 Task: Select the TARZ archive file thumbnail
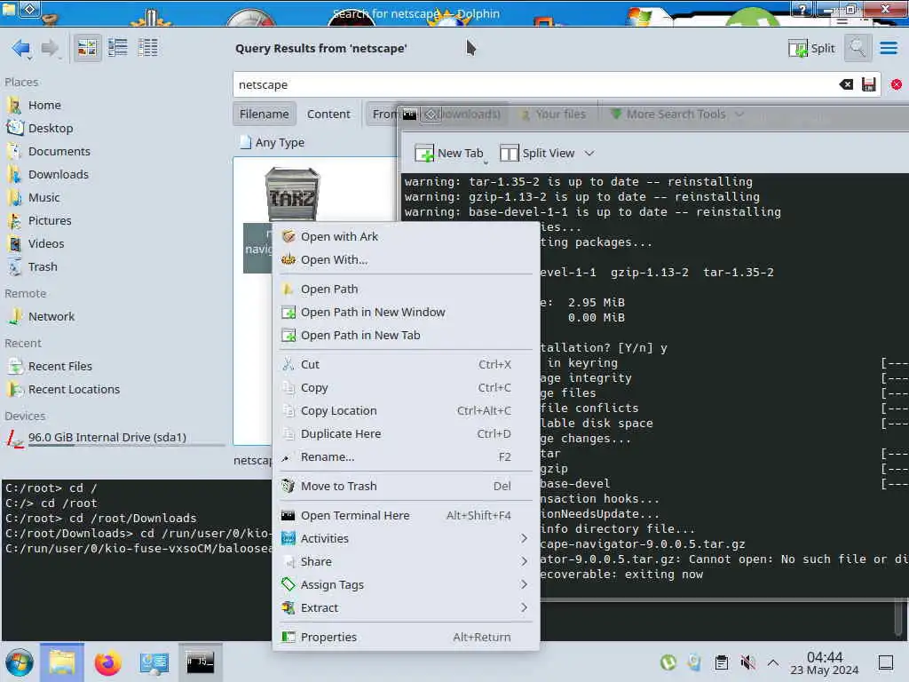tap(292, 193)
